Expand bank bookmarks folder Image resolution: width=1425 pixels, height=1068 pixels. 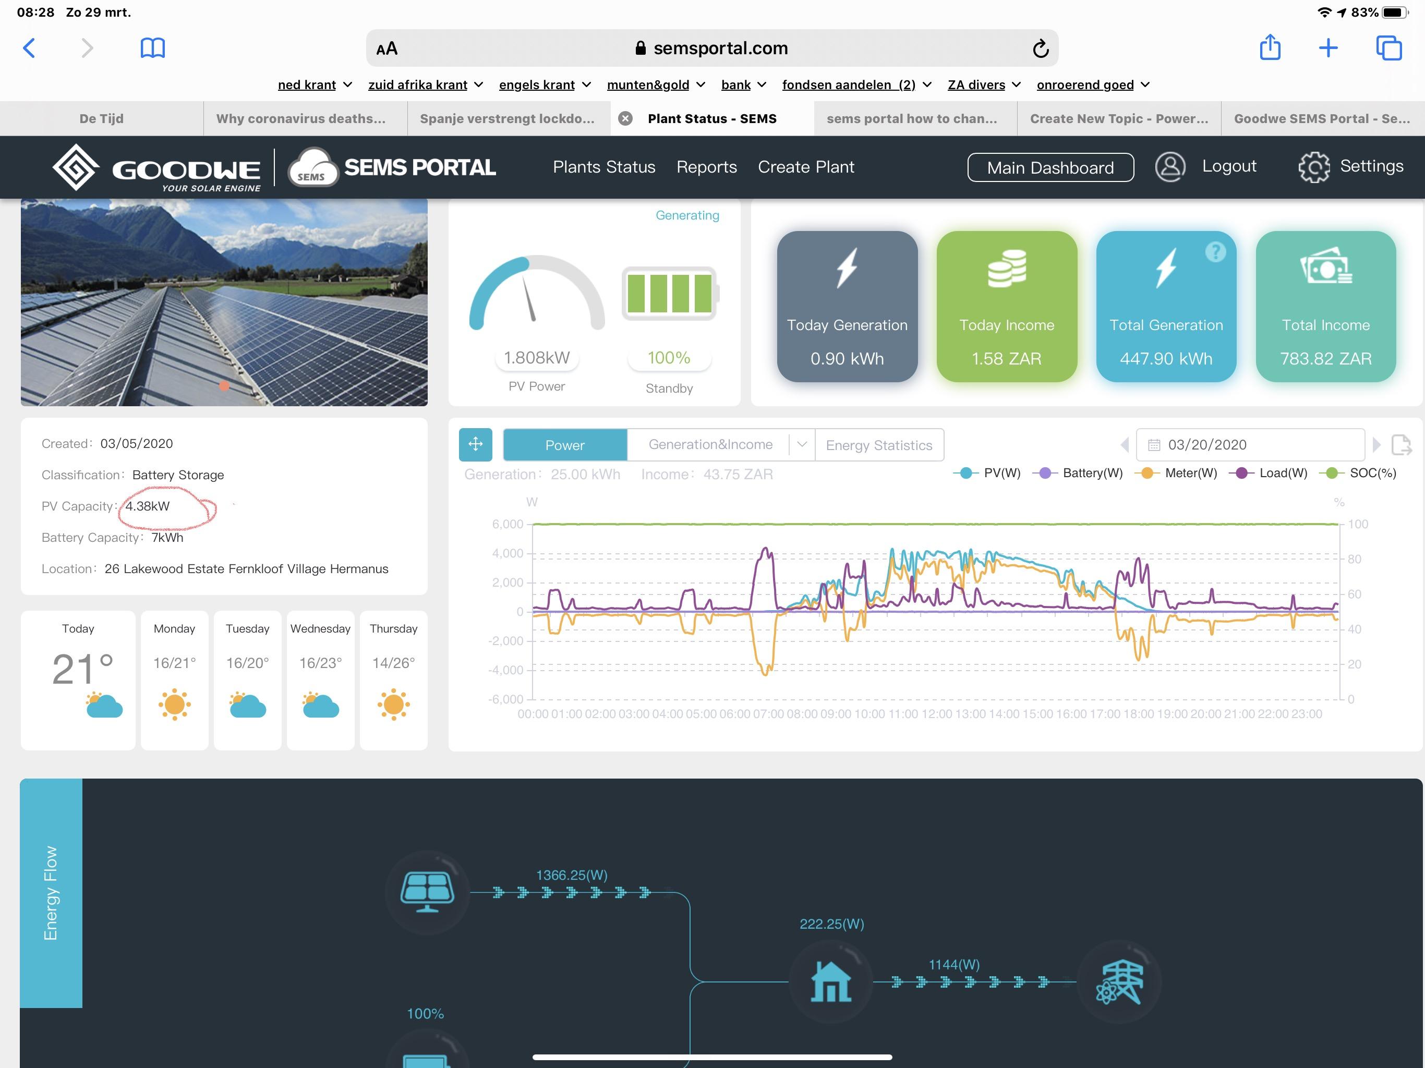pos(743,85)
